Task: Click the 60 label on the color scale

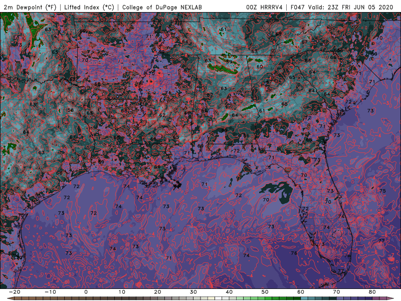Action: pos(301,292)
